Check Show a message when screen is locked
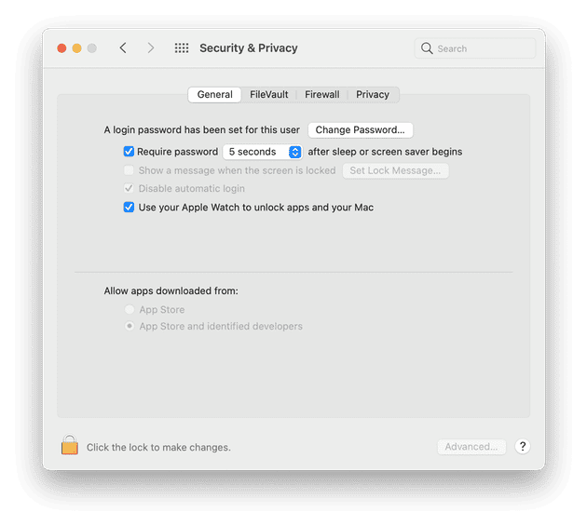Image resolution: width=587 pixels, height=526 pixels. pos(129,170)
